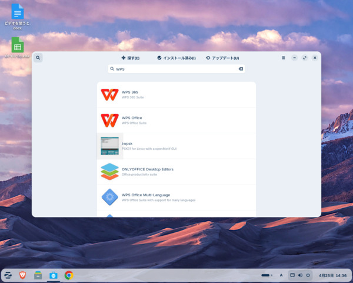Open the WPS Office result title
The image size is (353, 283).
tap(132, 118)
